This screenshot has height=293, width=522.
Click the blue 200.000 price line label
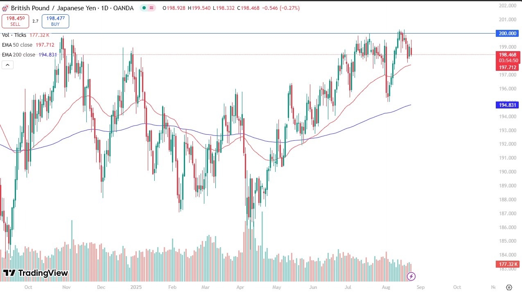pos(506,34)
